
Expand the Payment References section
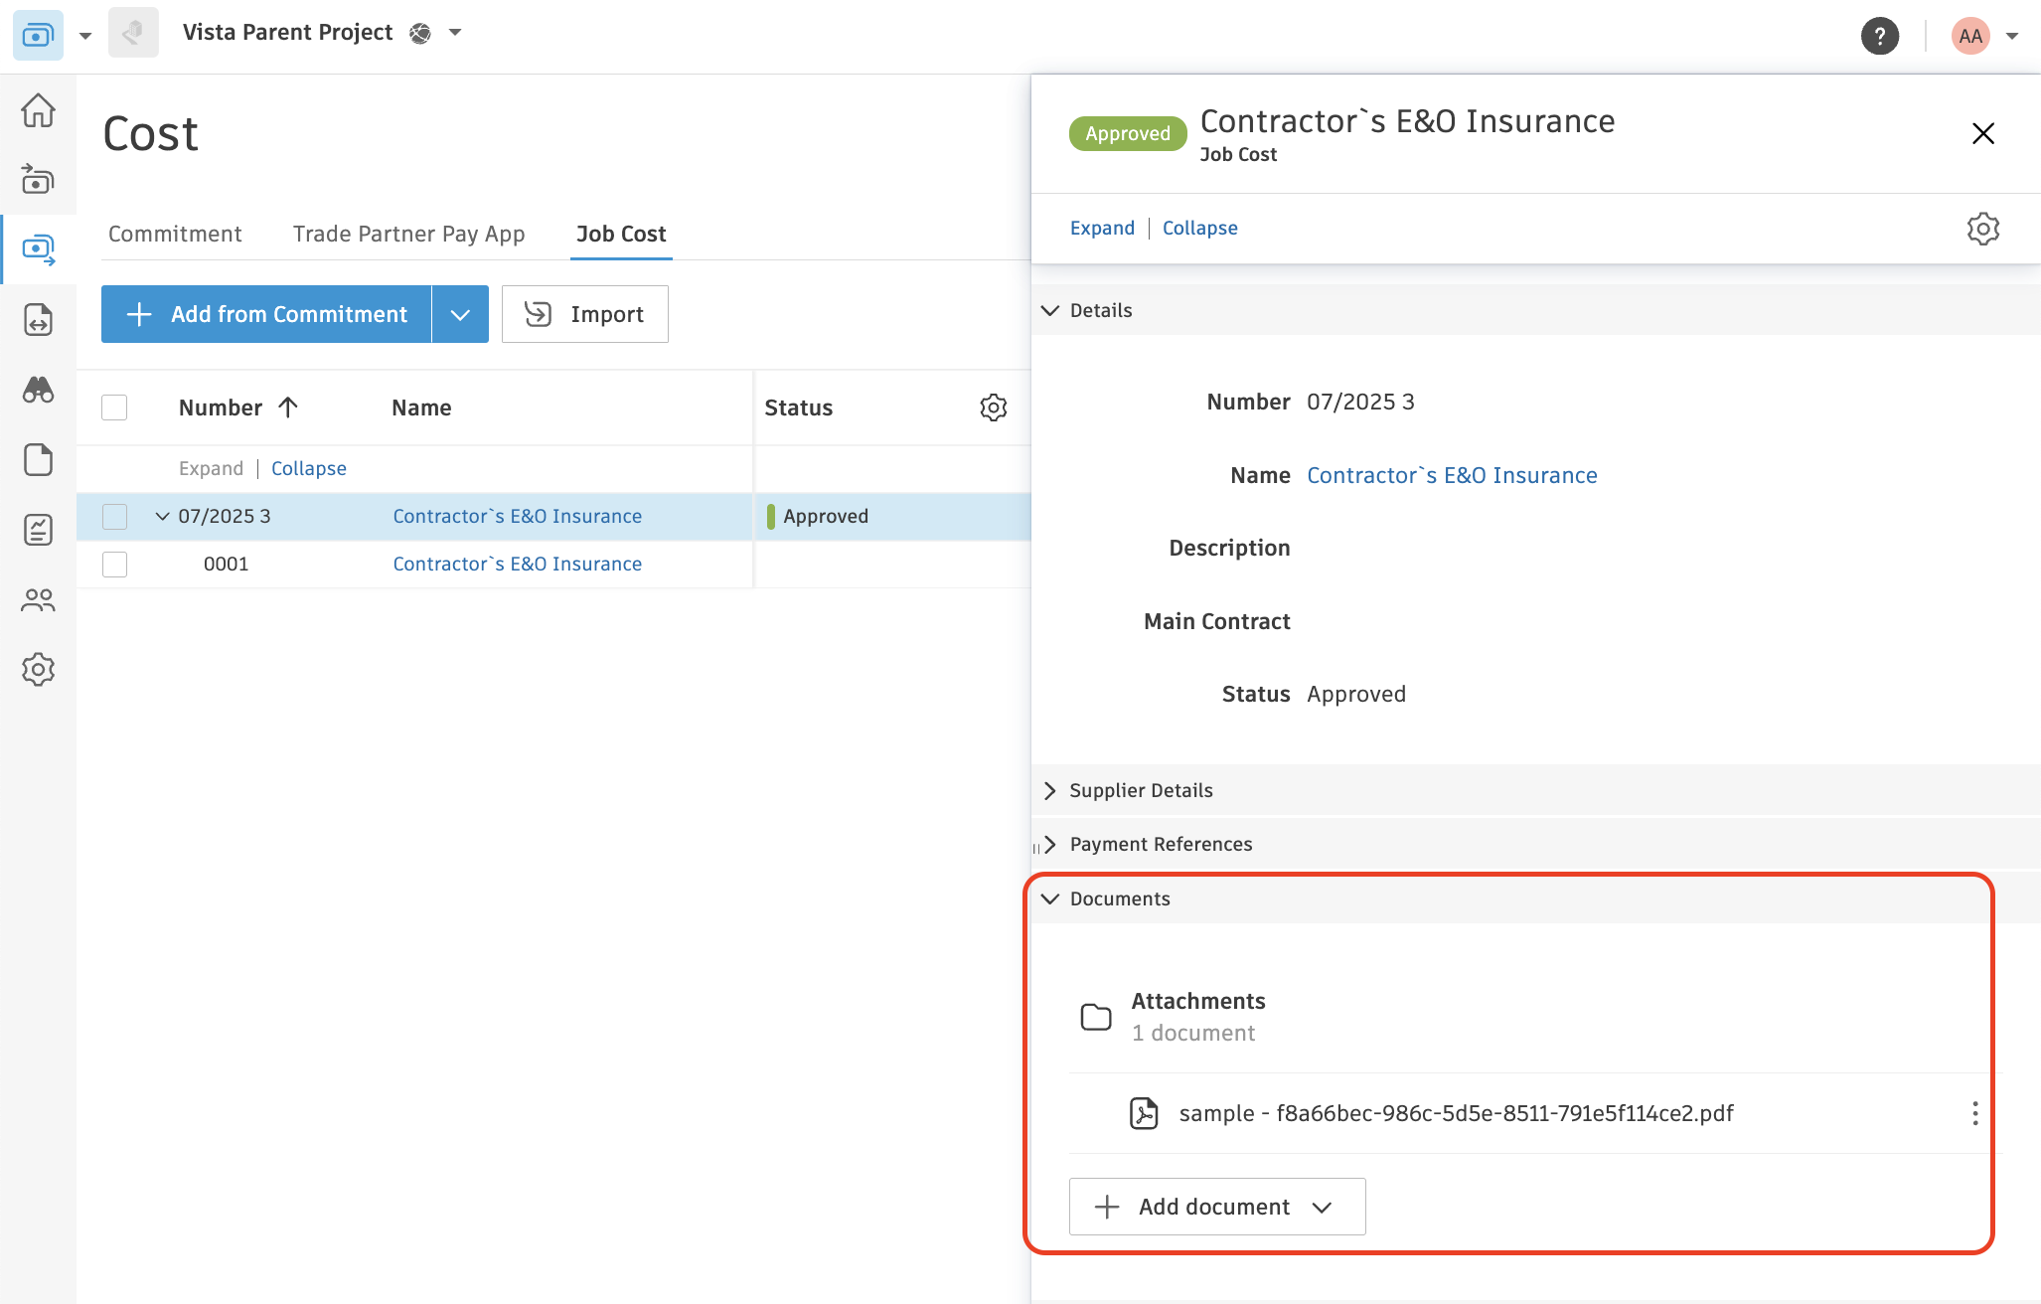[x=1049, y=844]
